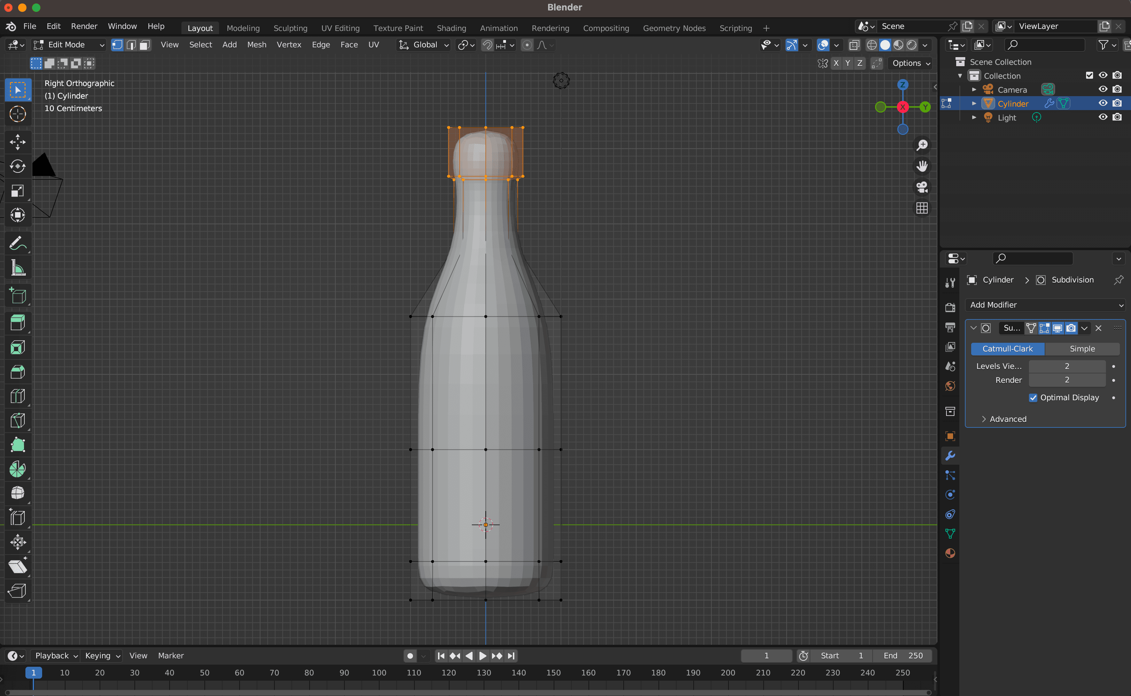Screen dimensions: 1131x696
Task: Open the Render menu
Action: click(x=84, y=26)
